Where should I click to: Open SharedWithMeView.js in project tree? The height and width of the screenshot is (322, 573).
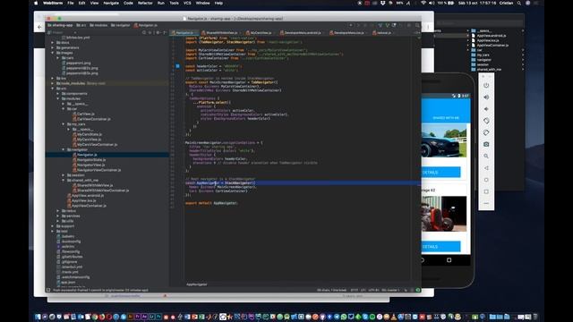pyautogui.click(x=93, y=185)
